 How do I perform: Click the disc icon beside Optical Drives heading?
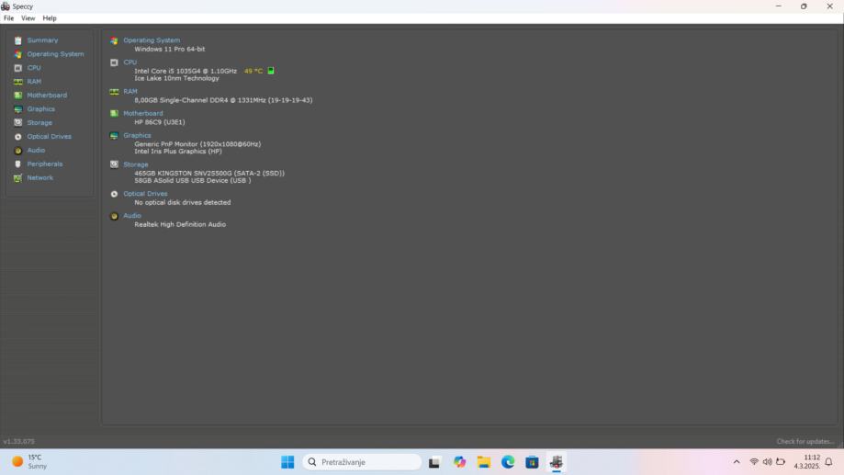[x=114, y=195]
